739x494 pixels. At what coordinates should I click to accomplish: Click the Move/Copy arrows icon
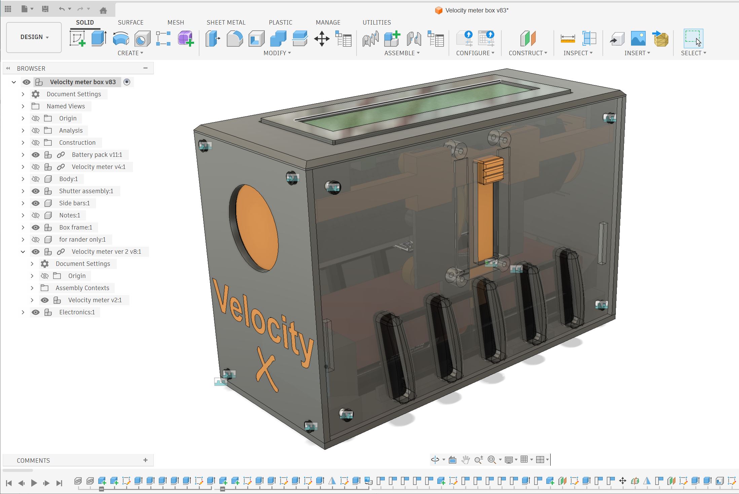coord(322,39)
